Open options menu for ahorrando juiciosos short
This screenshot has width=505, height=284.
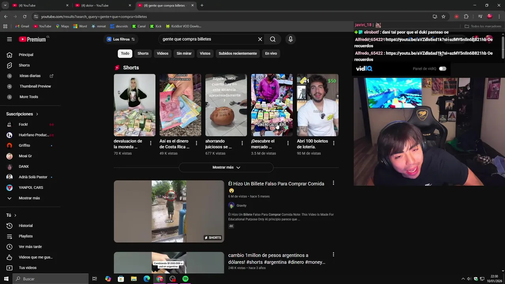click(242, 143)
